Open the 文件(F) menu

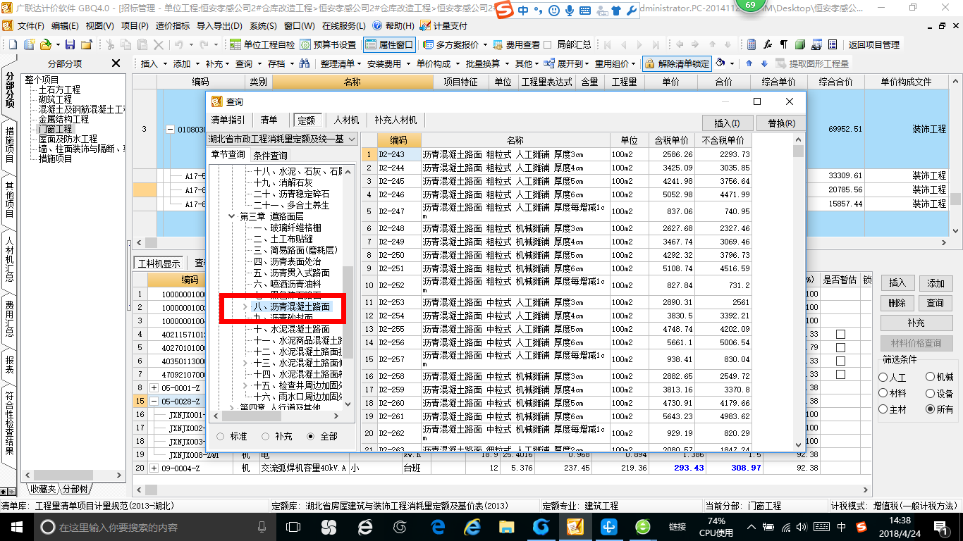point(30,25)
